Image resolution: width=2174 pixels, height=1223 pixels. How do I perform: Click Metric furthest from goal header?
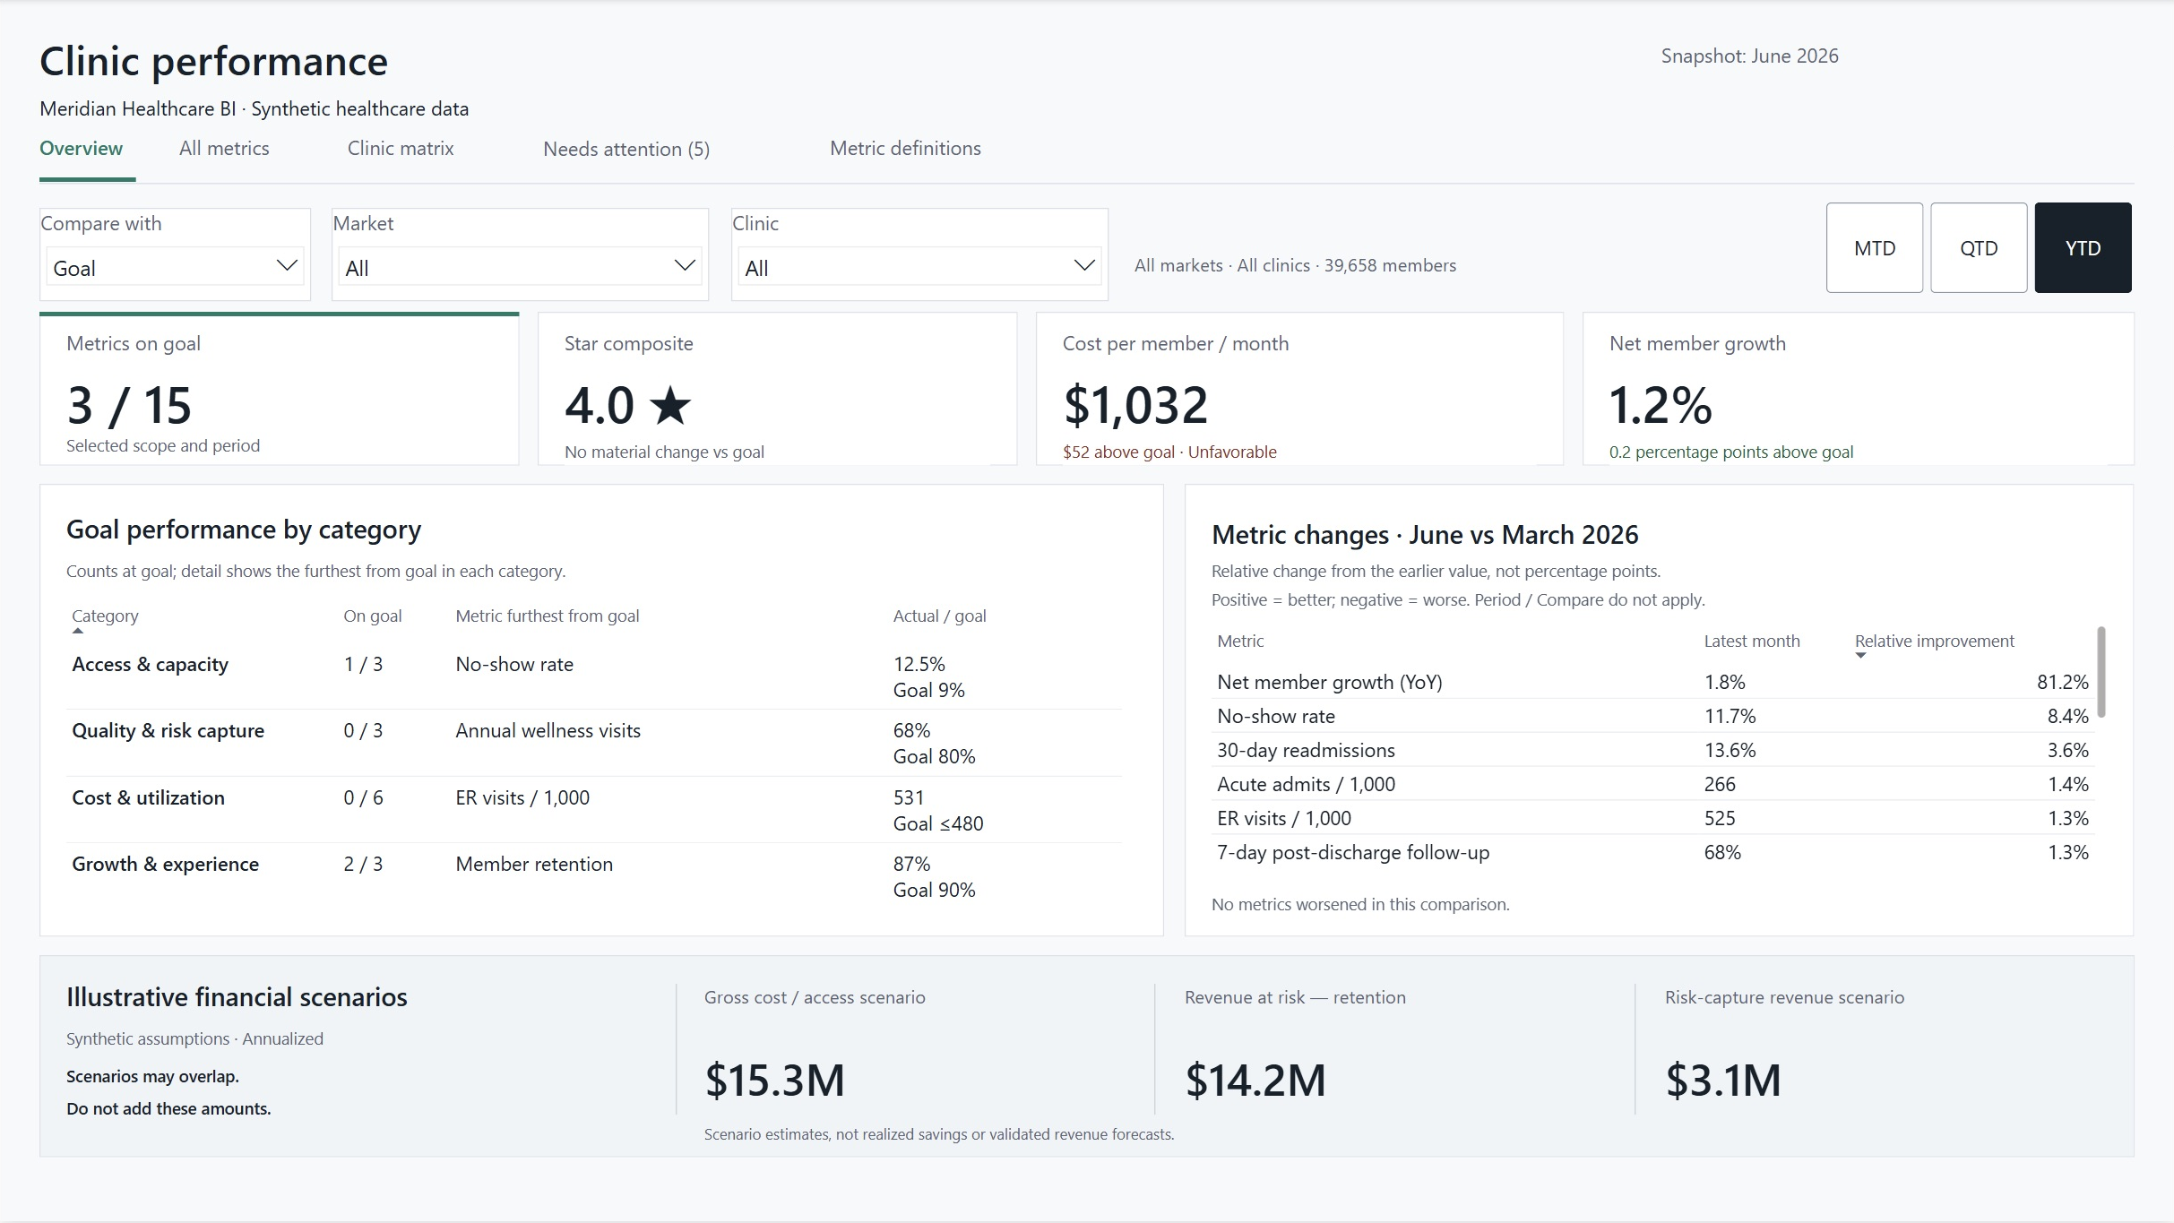click(x=548, y=616)
